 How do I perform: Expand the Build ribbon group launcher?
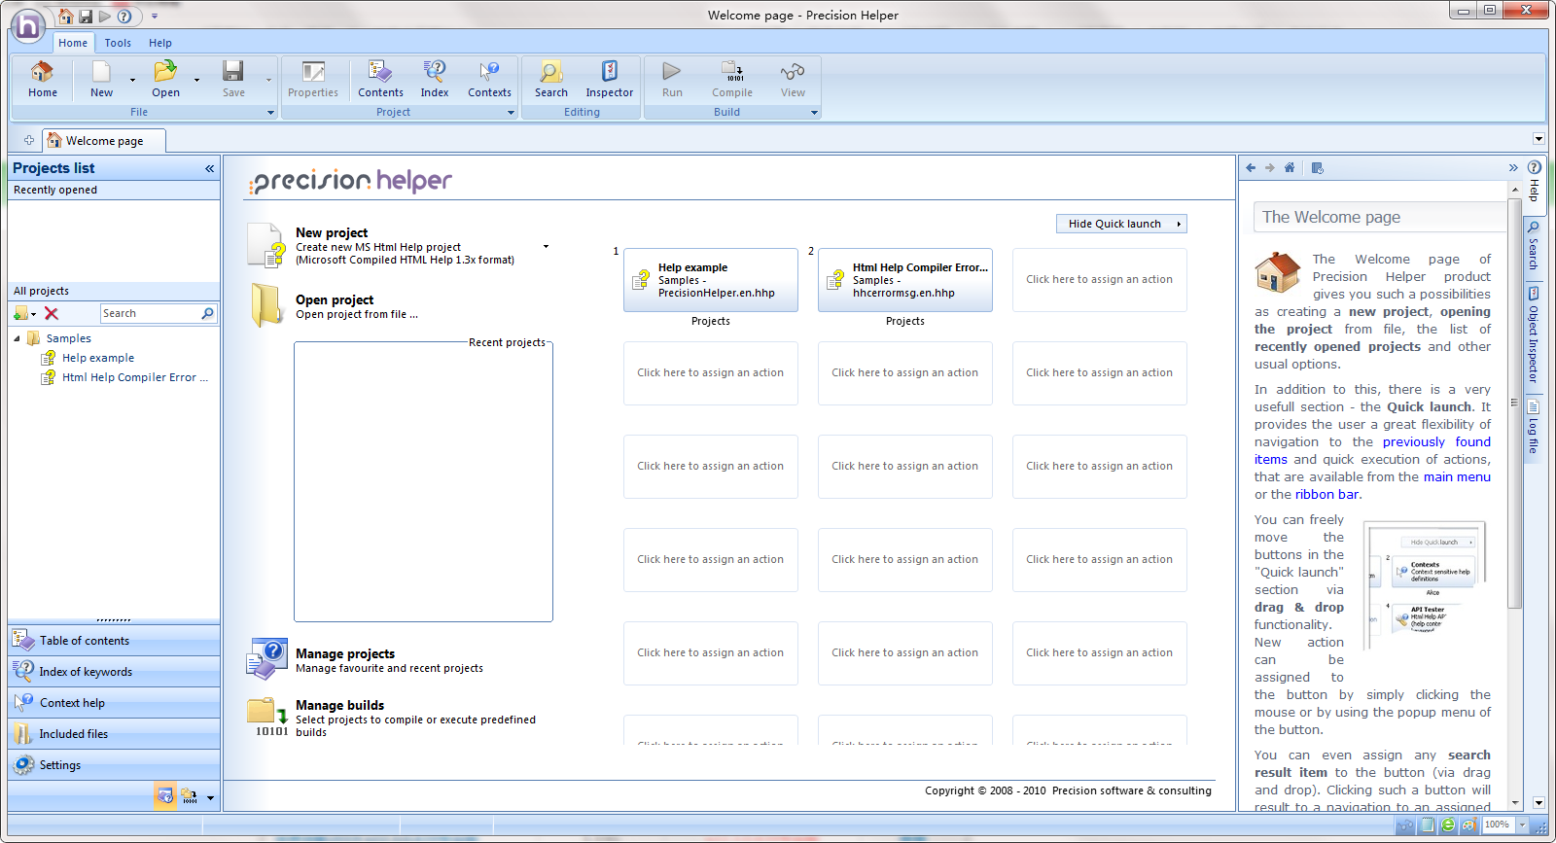point(815,113)
